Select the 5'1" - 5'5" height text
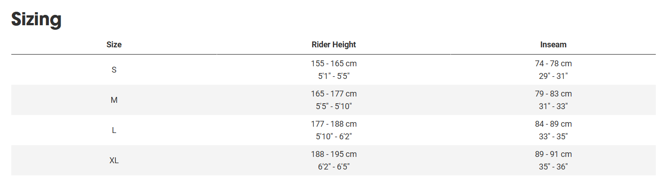 click(334, 76)
